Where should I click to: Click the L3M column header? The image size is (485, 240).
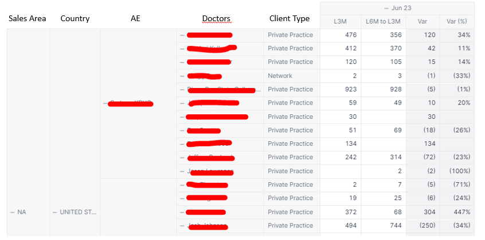point(341,22)
